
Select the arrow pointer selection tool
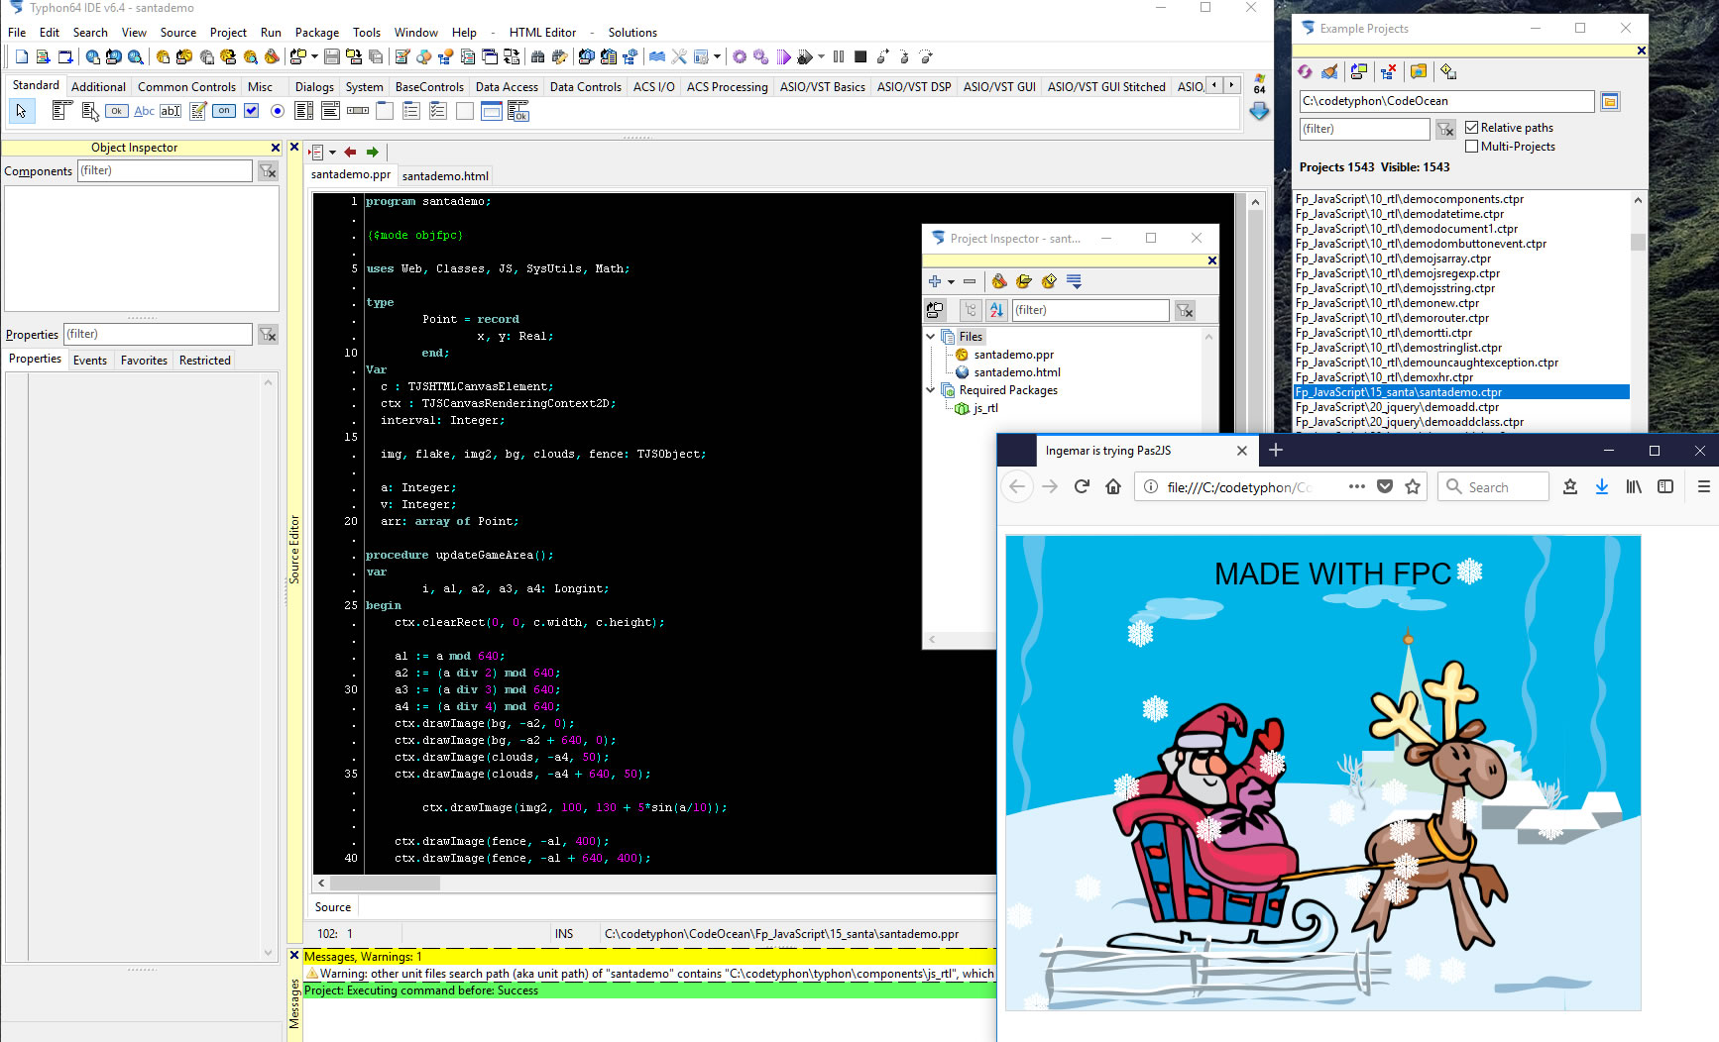[21, 111]
